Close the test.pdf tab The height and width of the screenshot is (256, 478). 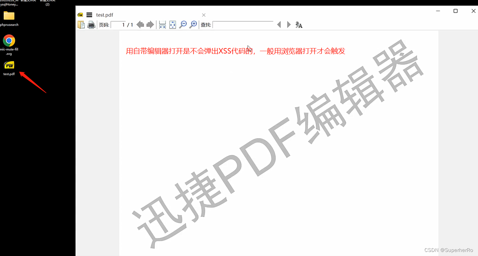(204, 15)
